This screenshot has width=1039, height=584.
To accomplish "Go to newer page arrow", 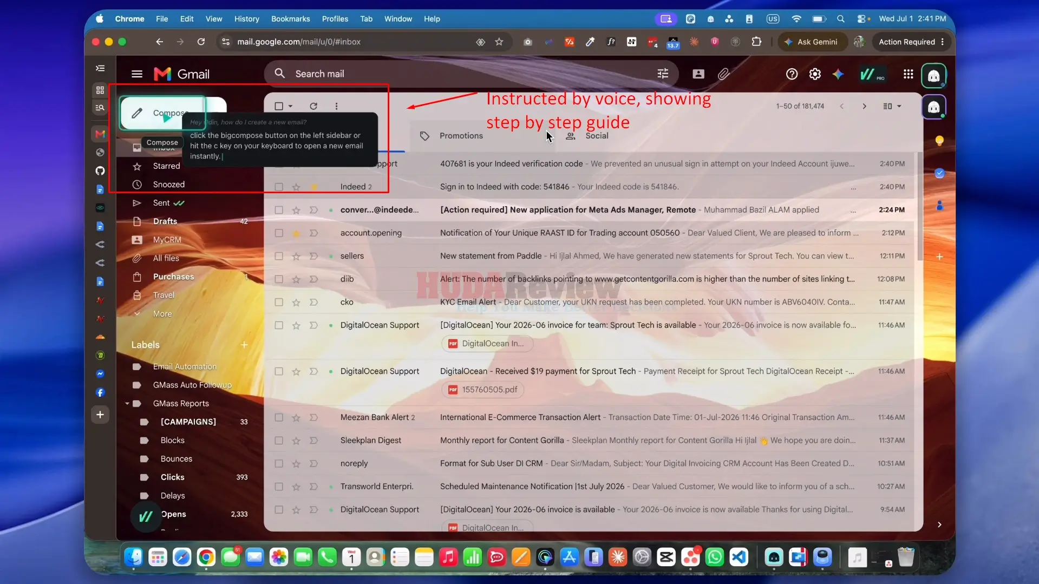I will [842, 106].
